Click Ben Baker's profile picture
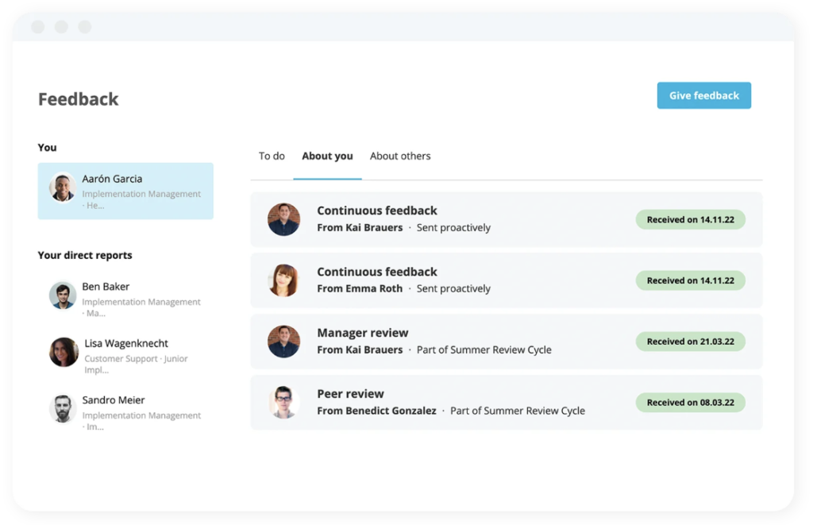Screen dimensions: 813x525 coord(64,297)
